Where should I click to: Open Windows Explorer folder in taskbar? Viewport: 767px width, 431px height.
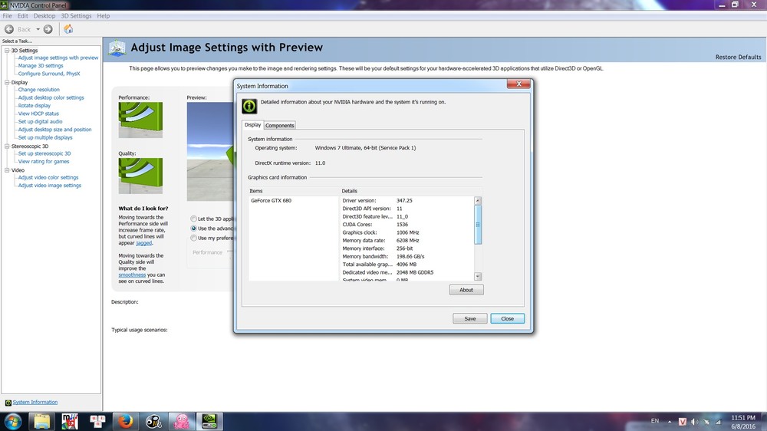tap(41, 421)
